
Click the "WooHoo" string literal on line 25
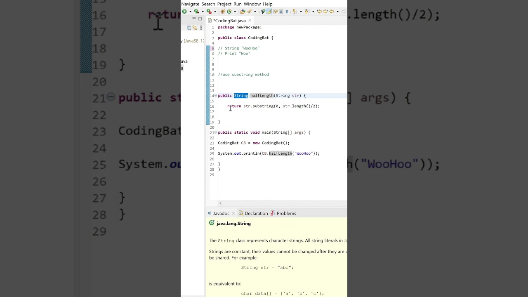304,153
